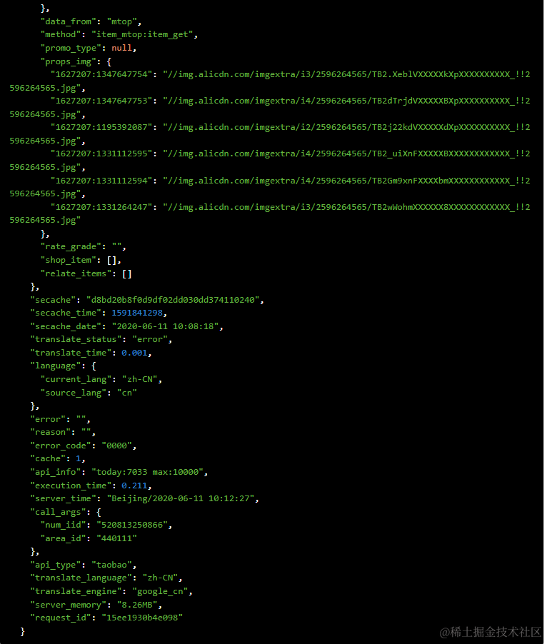This screenshot has height=644, width=547.
Task: Click the image URL containing TB2wWohmXXXXXX8
Action: tap(346, 207)
